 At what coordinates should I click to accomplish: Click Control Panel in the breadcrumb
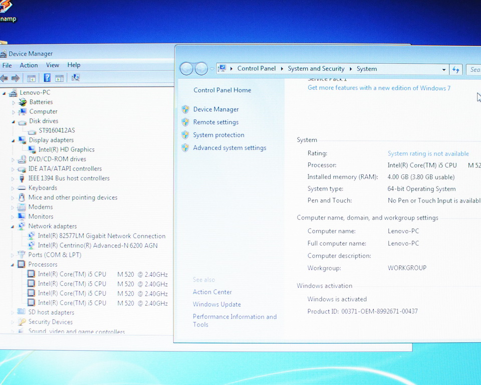(257, 69)
